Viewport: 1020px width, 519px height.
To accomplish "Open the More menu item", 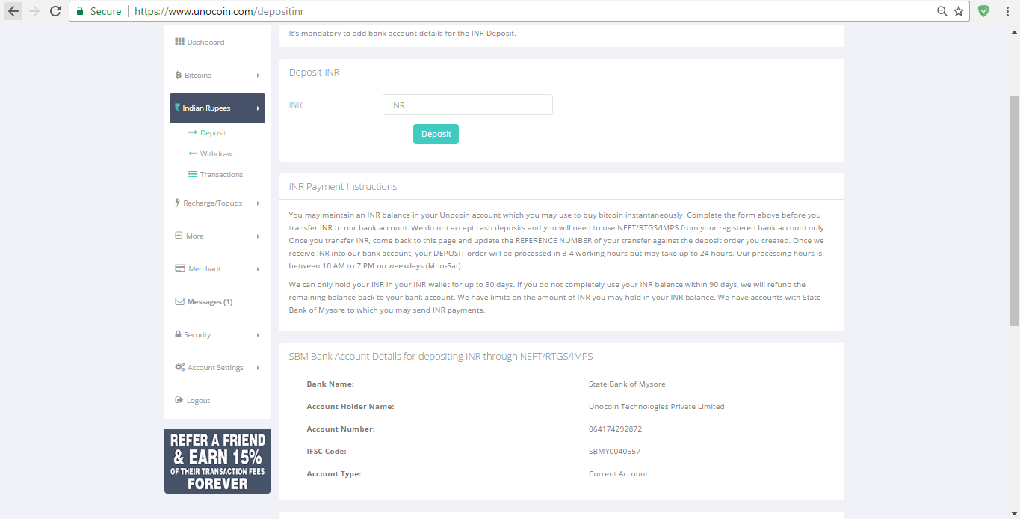I will [217, 236].
